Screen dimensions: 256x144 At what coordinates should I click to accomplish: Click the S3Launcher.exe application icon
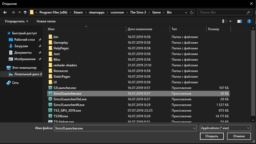click(50, 88)
